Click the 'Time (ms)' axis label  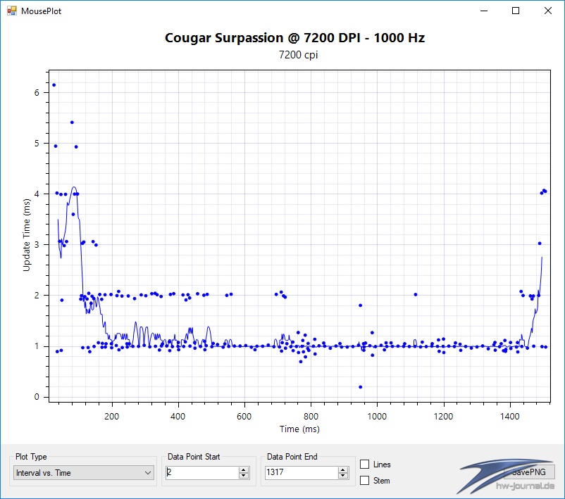tap(299, 429)
